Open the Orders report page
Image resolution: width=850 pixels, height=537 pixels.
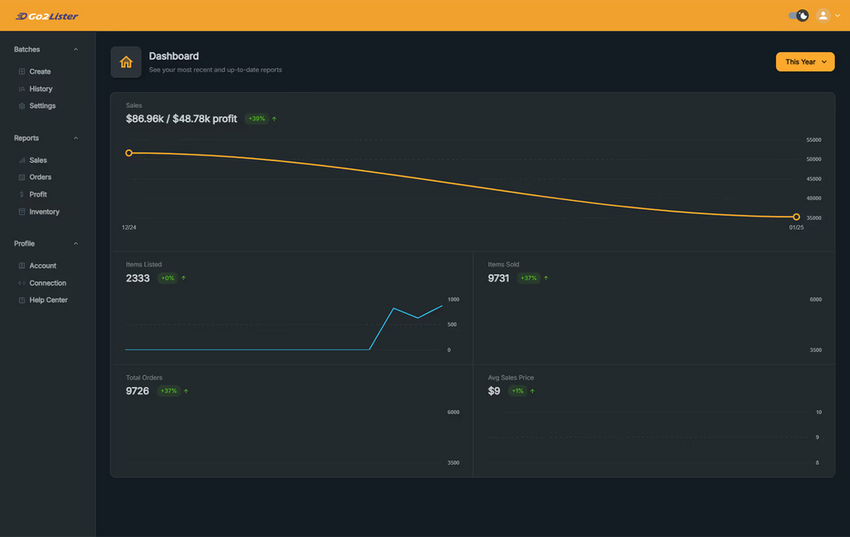(x=40, y=177)
